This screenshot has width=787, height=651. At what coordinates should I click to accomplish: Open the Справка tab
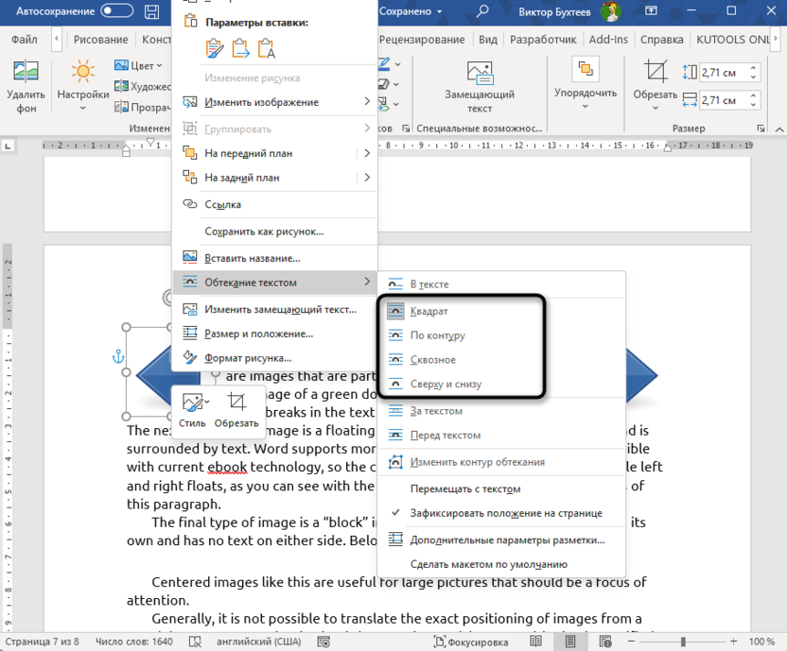pos(661,39)
